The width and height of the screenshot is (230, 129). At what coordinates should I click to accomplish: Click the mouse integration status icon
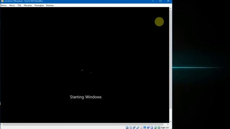(x=155, y=128)
